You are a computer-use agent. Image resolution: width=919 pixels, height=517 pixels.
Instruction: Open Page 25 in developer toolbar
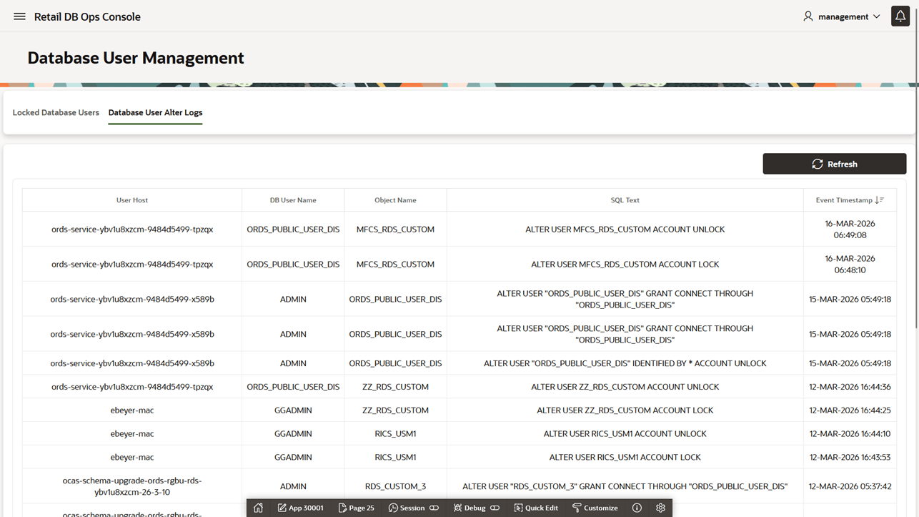(x=356, y=508)
